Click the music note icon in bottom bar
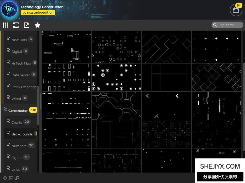This screenshot has width=245, height=183. [17, 178]
